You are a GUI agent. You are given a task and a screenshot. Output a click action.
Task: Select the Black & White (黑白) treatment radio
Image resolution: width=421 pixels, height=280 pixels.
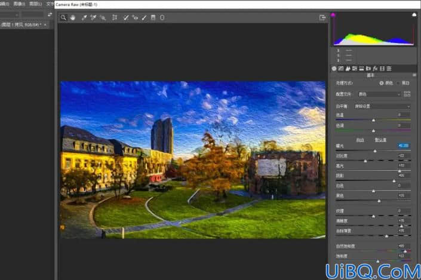(x=398, y=83)
